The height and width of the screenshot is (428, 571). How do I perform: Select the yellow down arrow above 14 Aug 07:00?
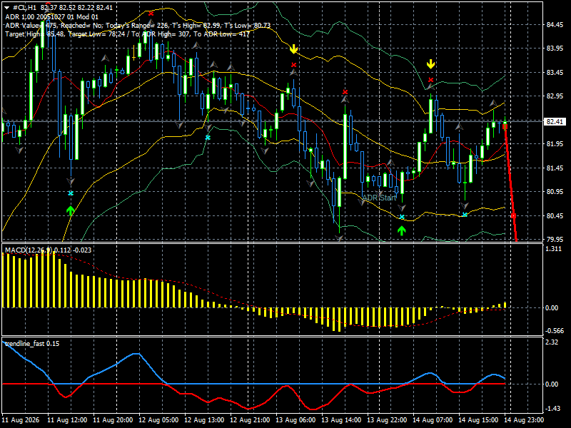[x=431, y=64]
